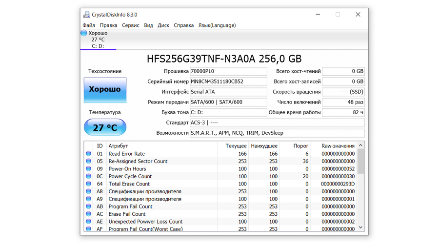This screenshot has width=439, height=247.
Task: Click the Общее время работы value 82 ч
Action: click(343, 112)
